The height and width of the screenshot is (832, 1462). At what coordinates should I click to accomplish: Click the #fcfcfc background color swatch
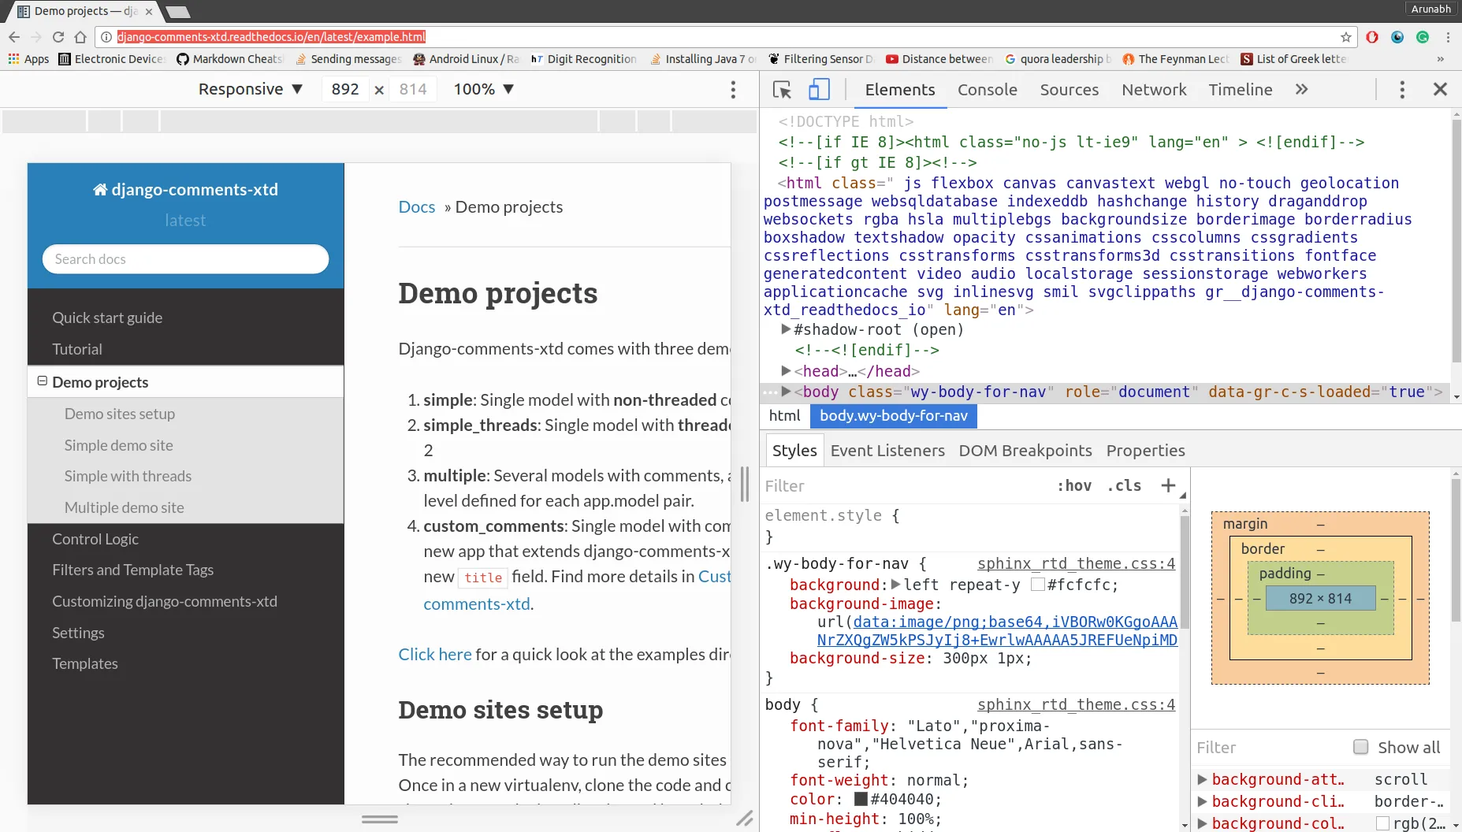(1038, 585)
